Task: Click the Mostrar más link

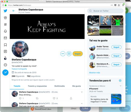Action: (95, 73)
